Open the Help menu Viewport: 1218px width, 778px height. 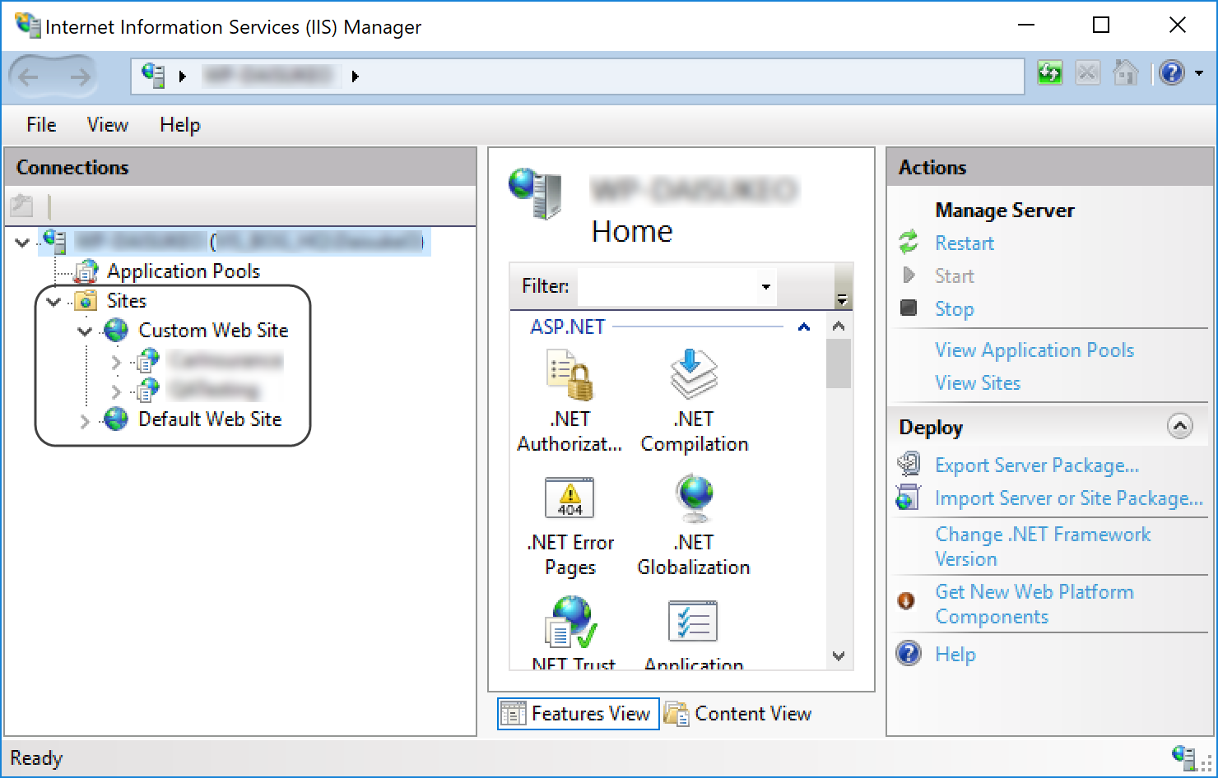coord(180,125)
